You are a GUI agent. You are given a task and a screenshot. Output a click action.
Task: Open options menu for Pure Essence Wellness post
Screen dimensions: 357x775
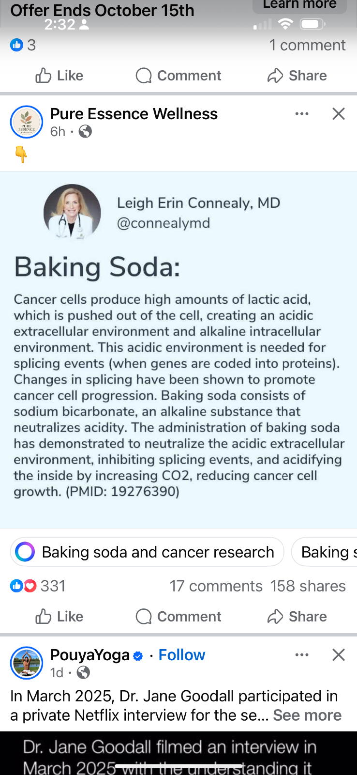point(302,114)
